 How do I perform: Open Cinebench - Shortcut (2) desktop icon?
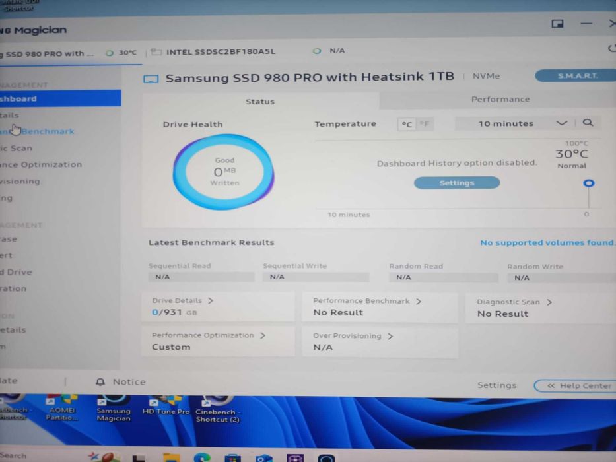tap(217, 409)
